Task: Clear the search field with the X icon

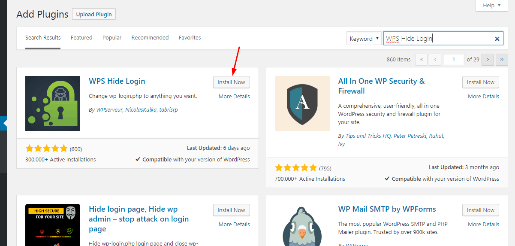Action: [497, 39]
